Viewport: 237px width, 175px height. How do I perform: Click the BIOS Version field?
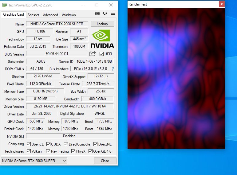(x=57, y=54)
